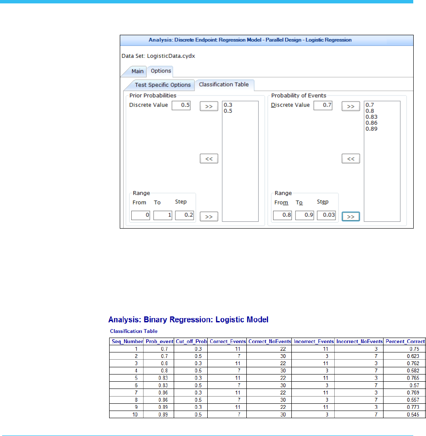Click Probability of Events Discrete Value field
The width and height of the screenshot is (426, 436).
323,105
